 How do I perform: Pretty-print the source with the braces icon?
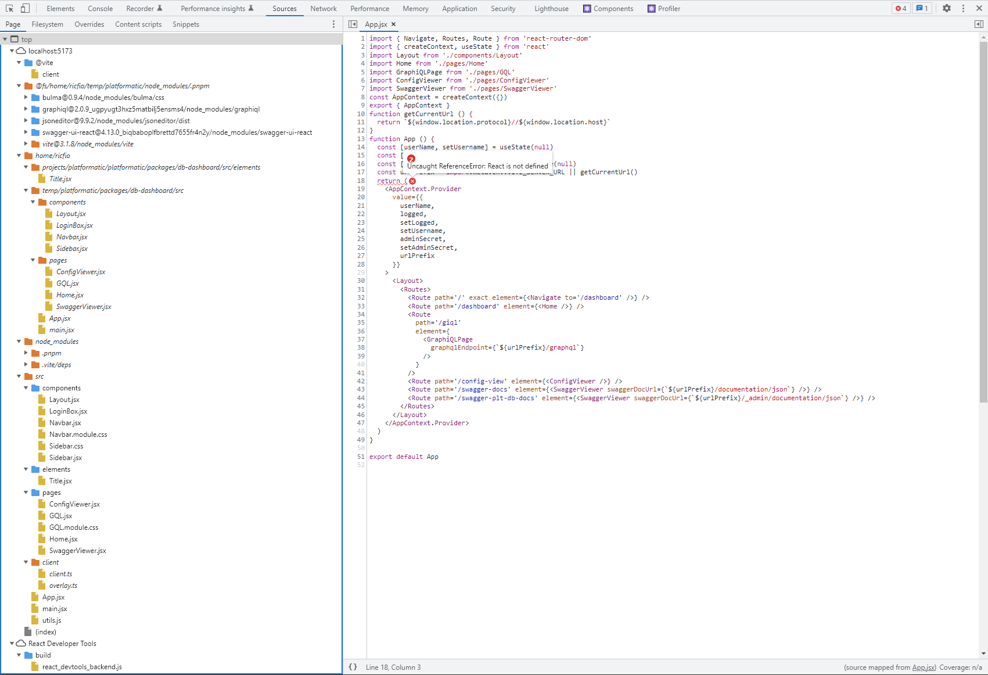pos(353,667)
